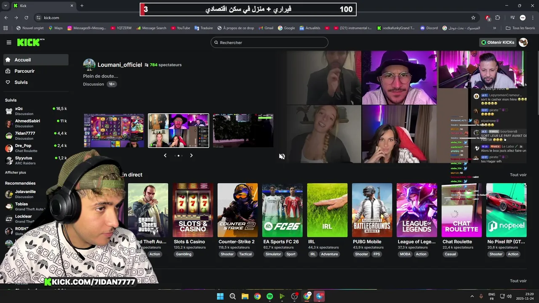Unmute the featured stream preview

(282, 156)
